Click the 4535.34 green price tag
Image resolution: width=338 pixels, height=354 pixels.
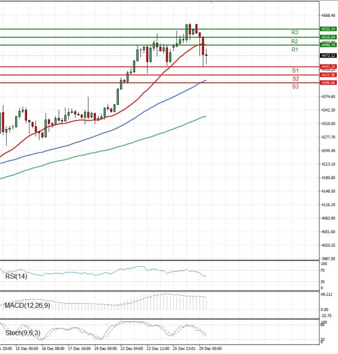(328, 29)
